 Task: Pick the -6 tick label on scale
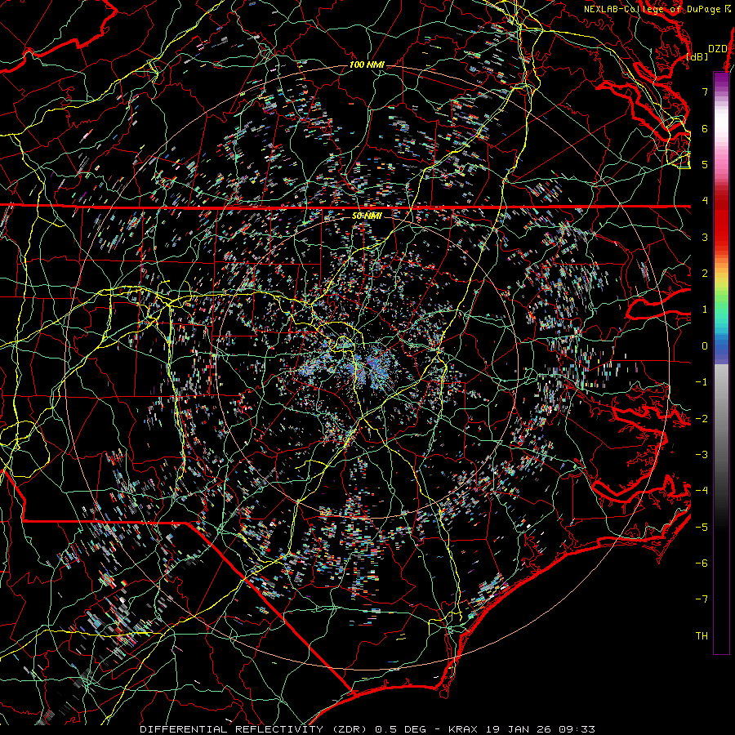click(x=702, y=563)
